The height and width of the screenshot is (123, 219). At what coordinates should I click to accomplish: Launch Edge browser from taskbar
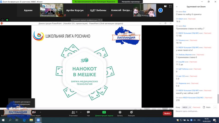24,120
